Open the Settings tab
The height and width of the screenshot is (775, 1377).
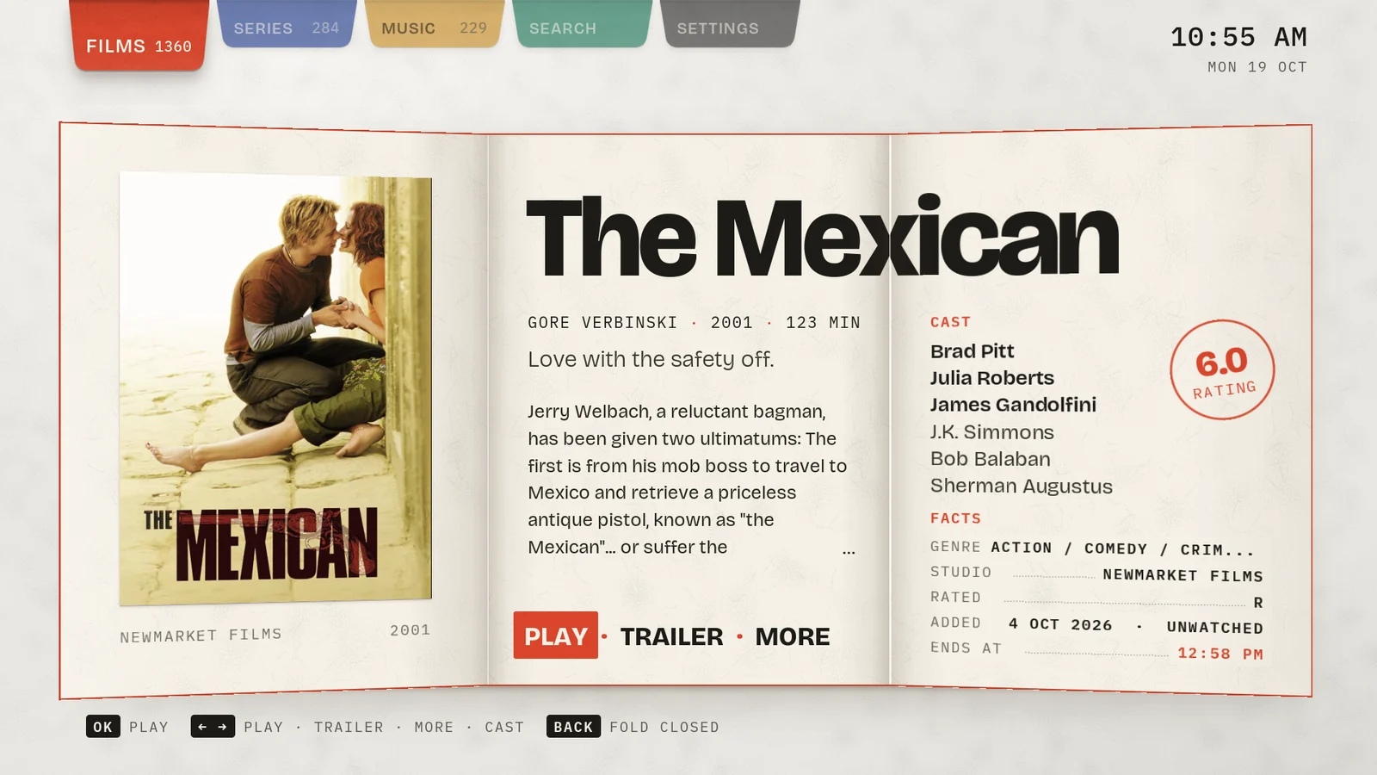(730, 24)
